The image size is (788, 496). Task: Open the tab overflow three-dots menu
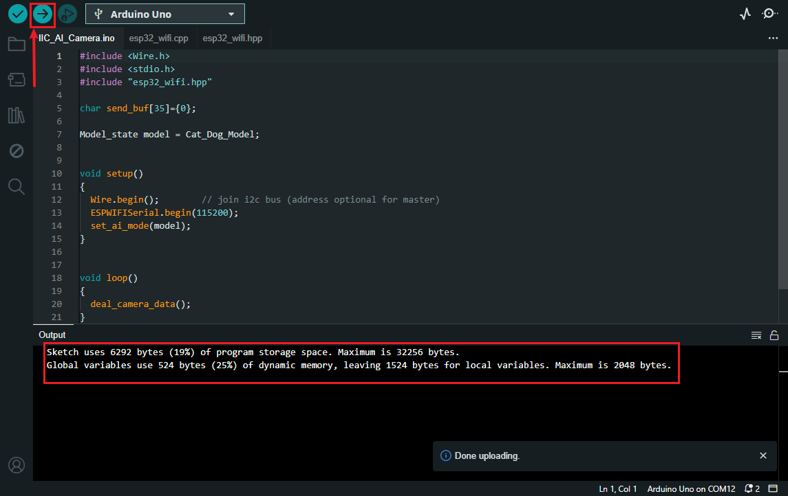(x=773, y=38)
